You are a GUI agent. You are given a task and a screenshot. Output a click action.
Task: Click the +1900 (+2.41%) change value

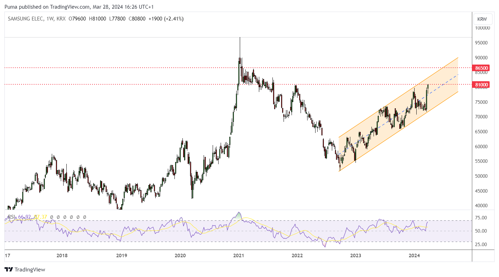(x=166, y=19)
